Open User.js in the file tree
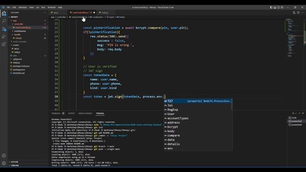This screenshot has width=306, height=172. [19, 38]
